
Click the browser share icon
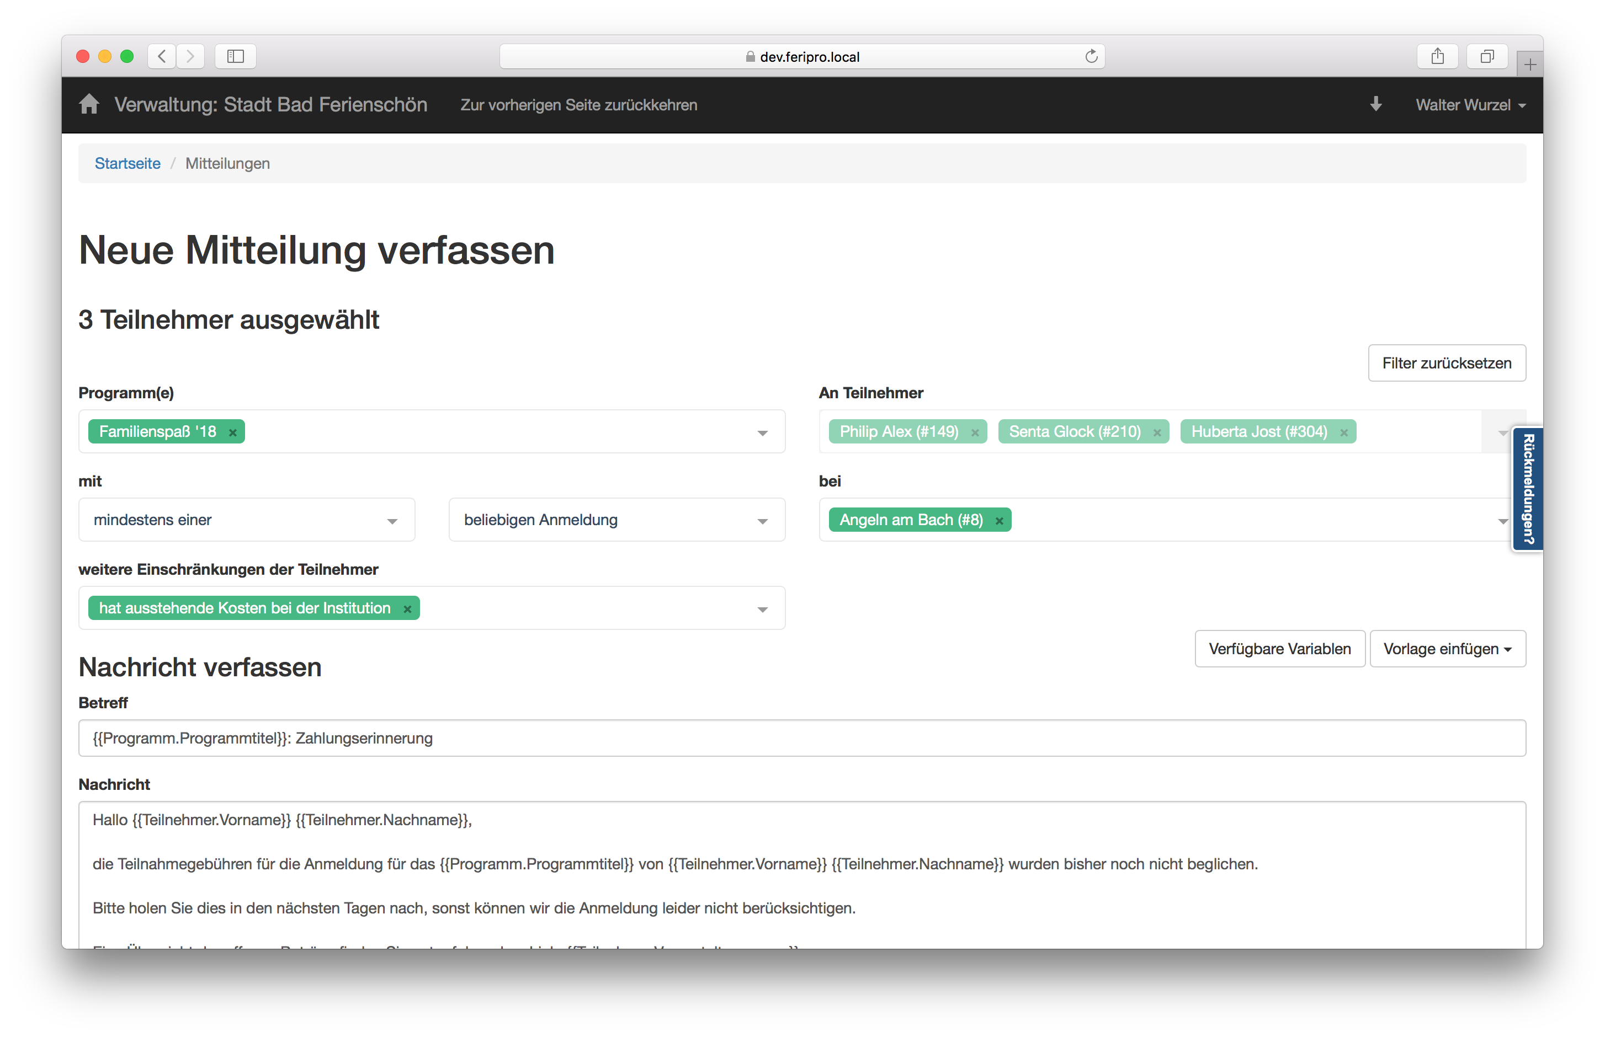coord(1437,57)
